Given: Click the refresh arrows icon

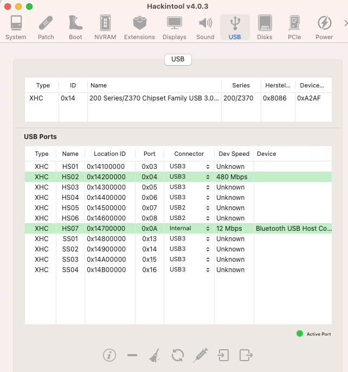Looking at the screenshot, I should [x=177, y=355].
